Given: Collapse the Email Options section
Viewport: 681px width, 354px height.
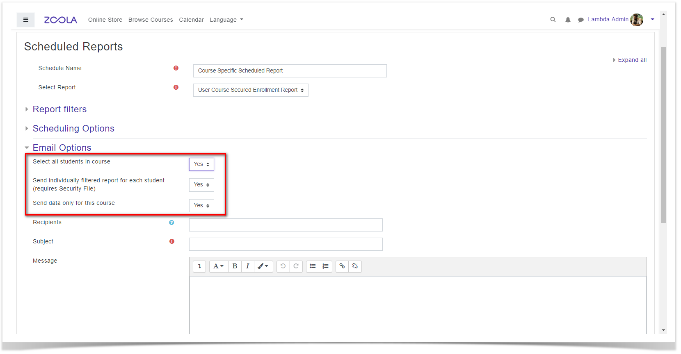Looking at the screenshot, I should click(62, 148).
